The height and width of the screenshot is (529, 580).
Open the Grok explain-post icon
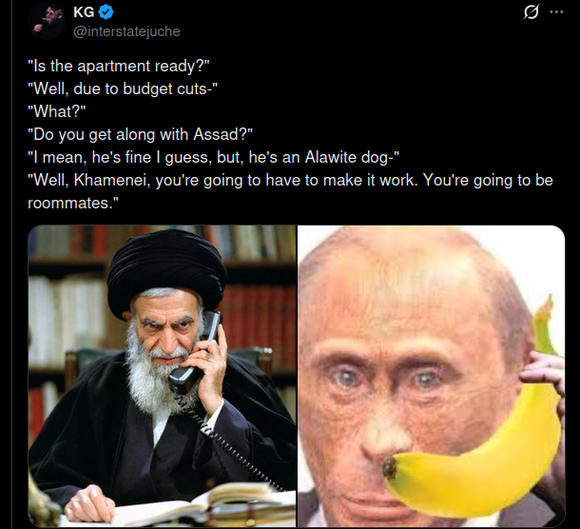tap(532, 11)
